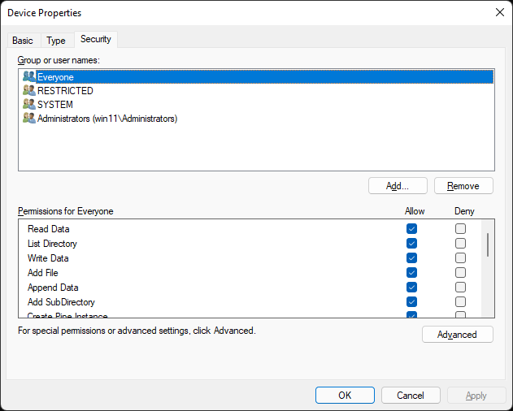Screen dimensions: 513x411
Task: Uncheck Allow for Append Data
Action: 411,287
